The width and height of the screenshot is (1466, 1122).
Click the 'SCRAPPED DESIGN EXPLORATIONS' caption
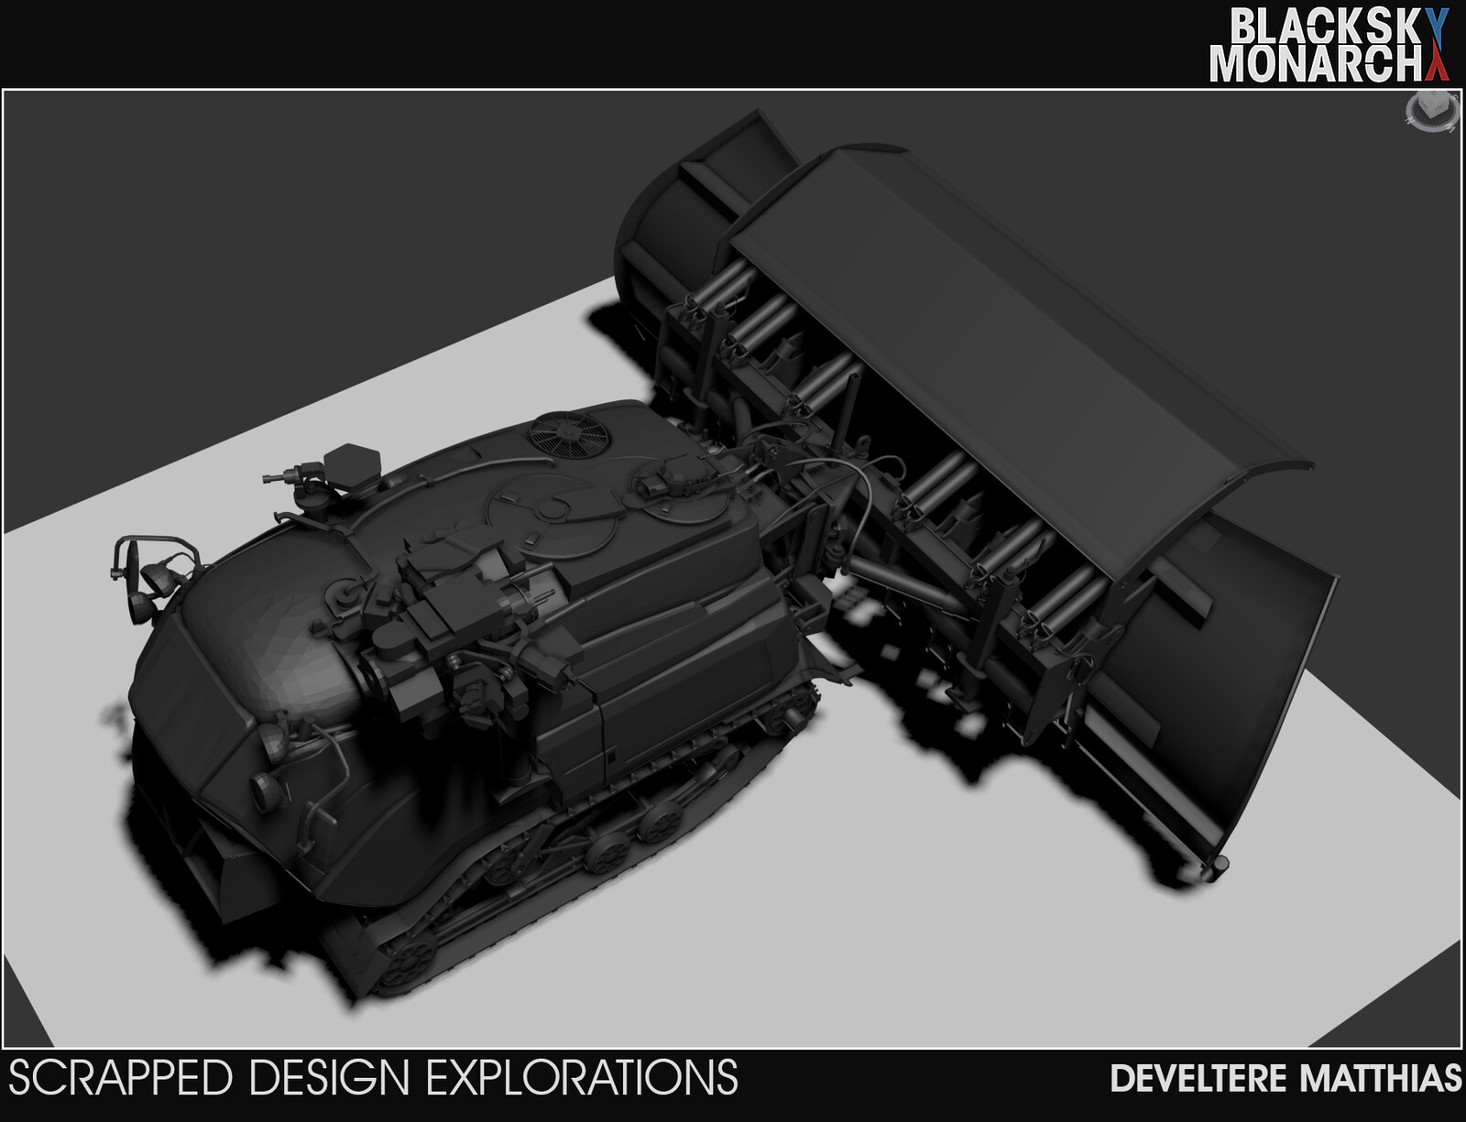tap(373, 1078)
